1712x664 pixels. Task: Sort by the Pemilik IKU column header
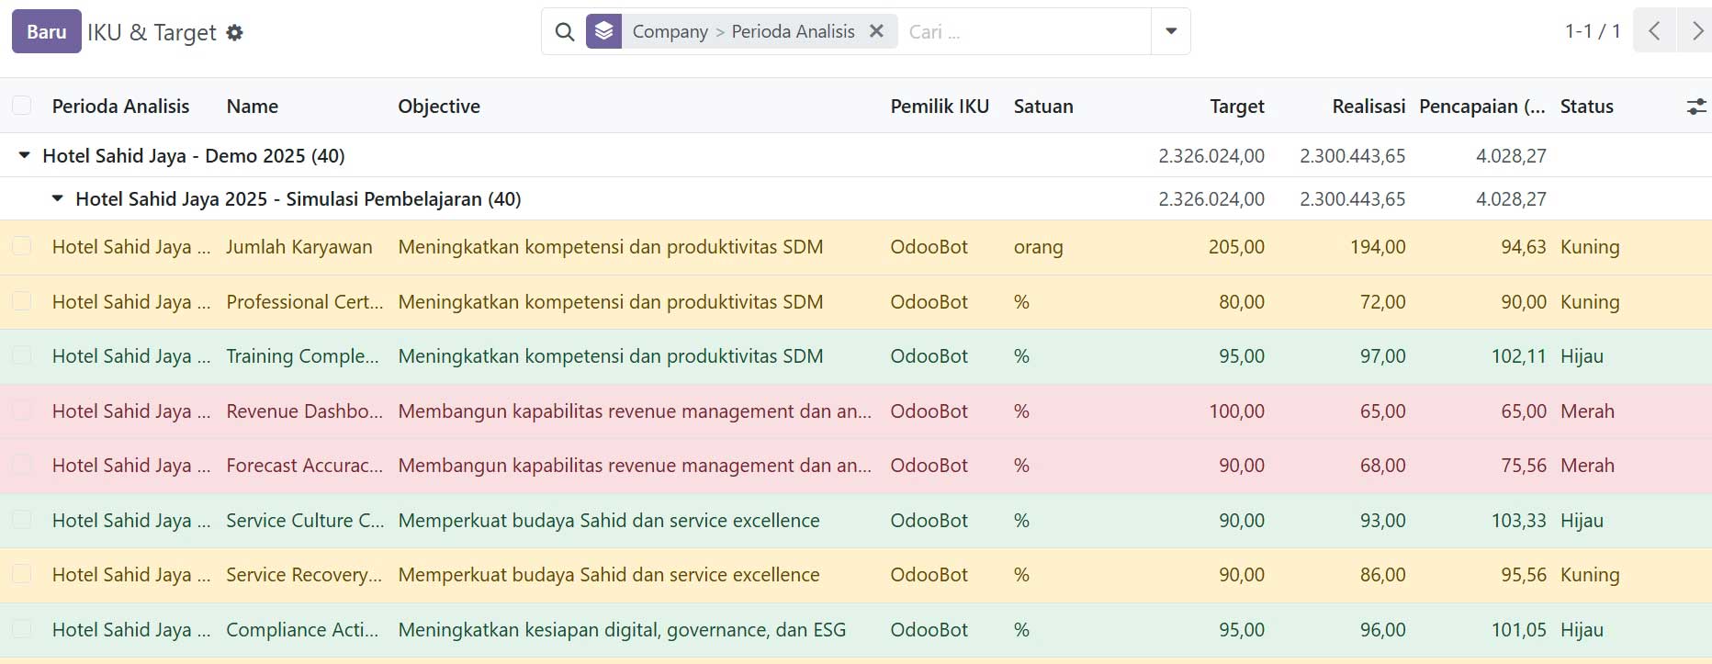click(940, 107)
